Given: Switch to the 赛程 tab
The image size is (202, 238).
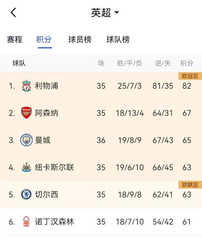Looking at the screenshot, I should pos(15,40).
